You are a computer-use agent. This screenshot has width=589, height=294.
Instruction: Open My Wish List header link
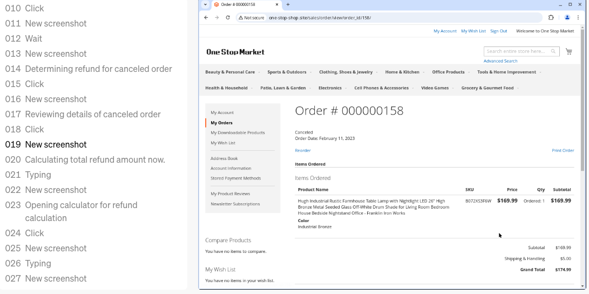(473, 31)
